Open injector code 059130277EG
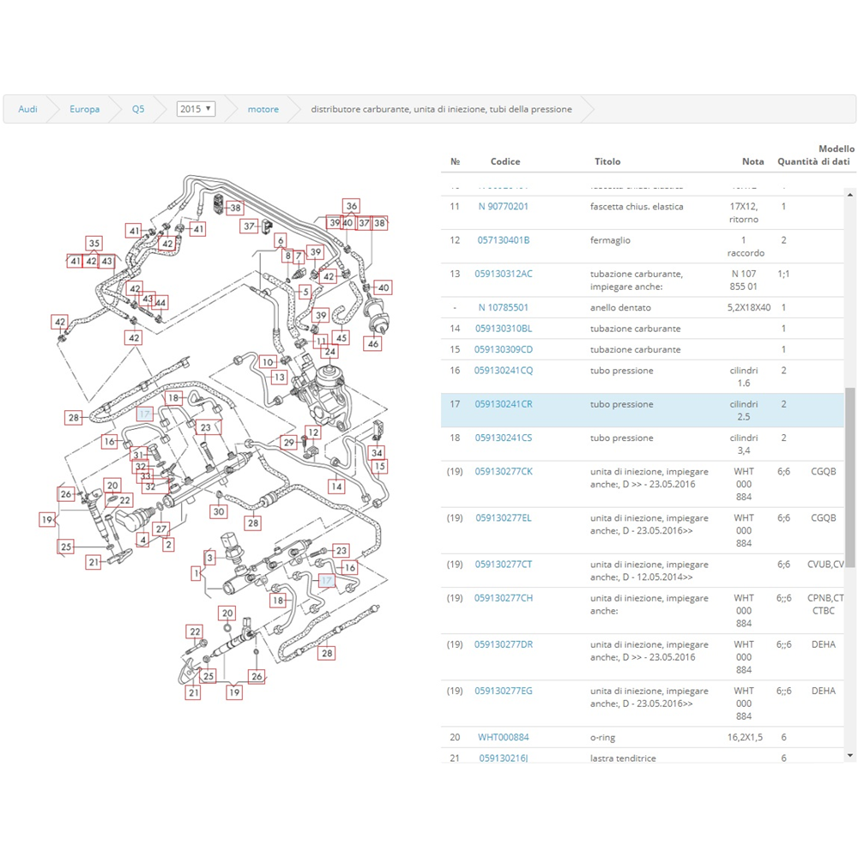 (x=504, y=691)
